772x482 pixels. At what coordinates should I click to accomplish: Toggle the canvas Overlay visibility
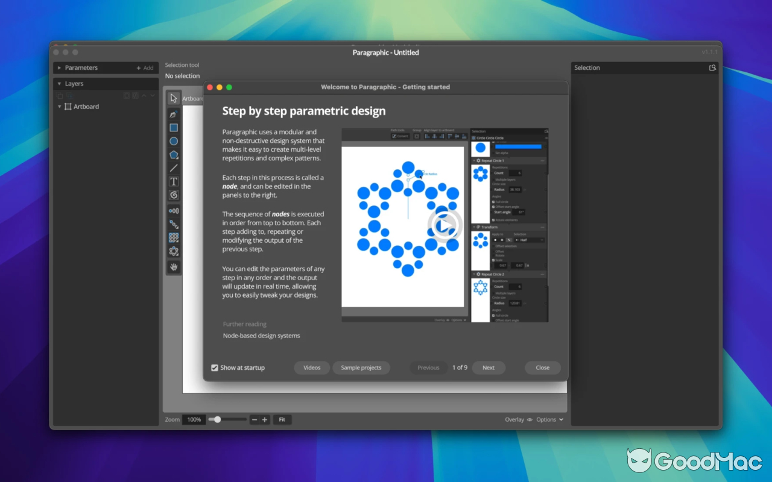(528, 419)
